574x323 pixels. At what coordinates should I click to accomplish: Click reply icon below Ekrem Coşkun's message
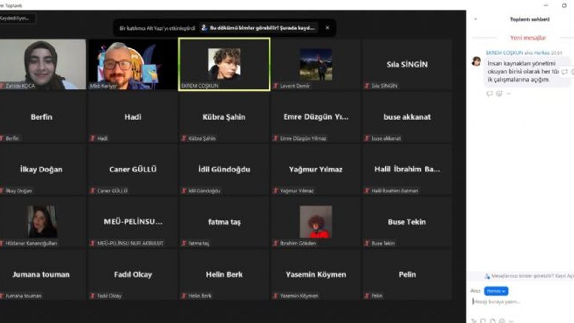(489, 94)
